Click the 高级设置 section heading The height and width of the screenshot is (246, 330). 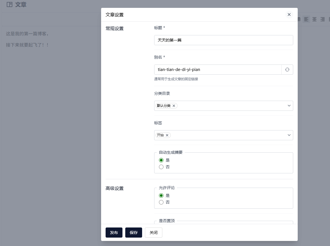(x=115, y=188)
